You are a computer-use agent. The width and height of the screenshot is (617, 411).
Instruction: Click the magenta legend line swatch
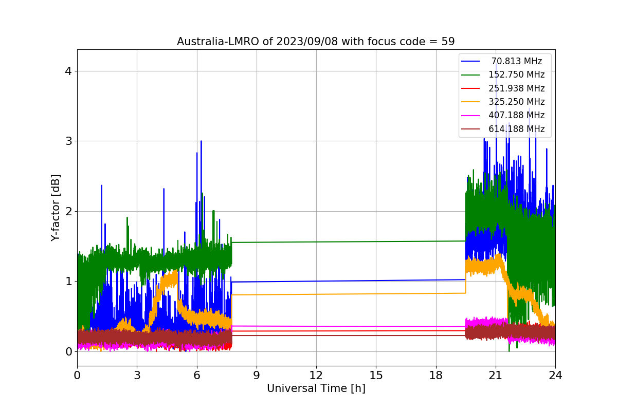(x=471, y=115)
